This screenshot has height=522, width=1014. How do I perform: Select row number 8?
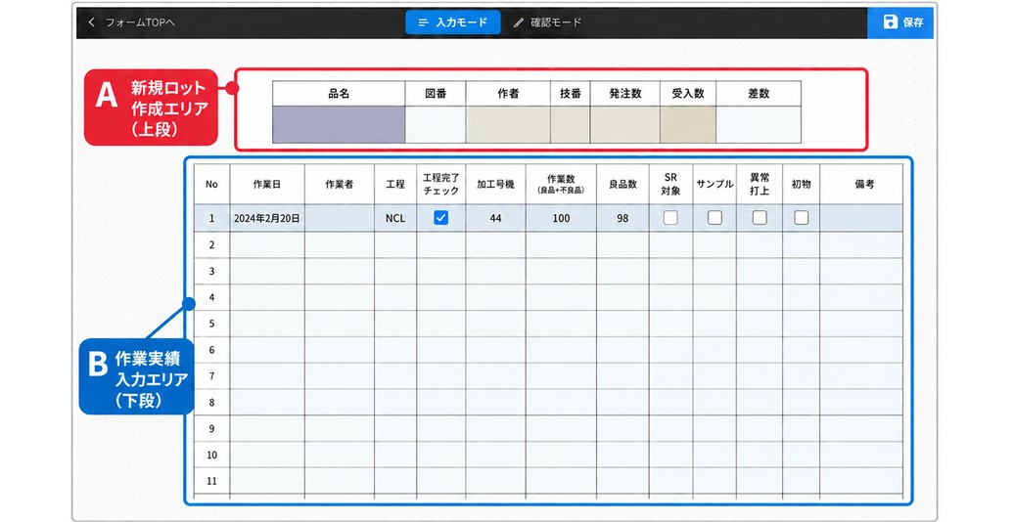click(x=211, y=403)
